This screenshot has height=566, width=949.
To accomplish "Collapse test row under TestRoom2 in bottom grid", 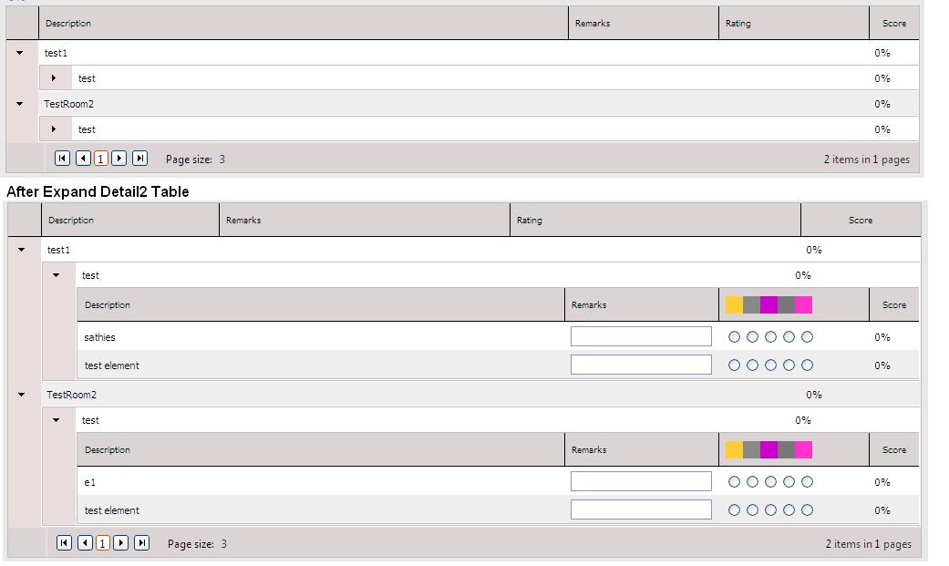I will [57, 420].
